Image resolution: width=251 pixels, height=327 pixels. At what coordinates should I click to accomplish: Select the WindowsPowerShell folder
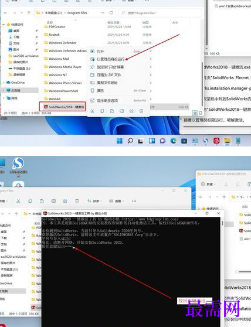pyautogui.click(x=63, y=91)
